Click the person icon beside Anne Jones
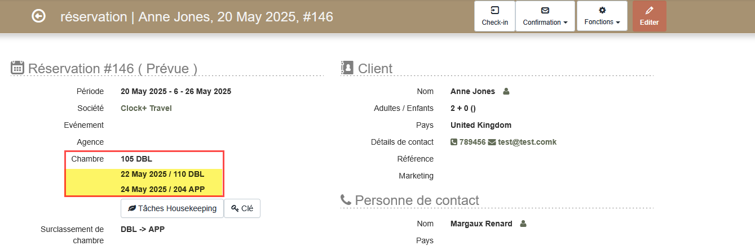755x250 pixels. click(x=506, y=91)
